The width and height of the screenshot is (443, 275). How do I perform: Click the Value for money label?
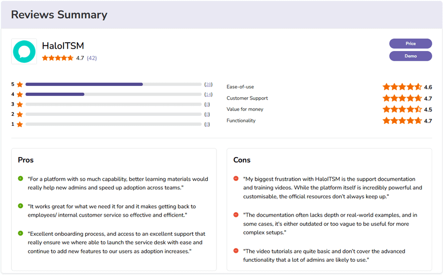point(245,110)
